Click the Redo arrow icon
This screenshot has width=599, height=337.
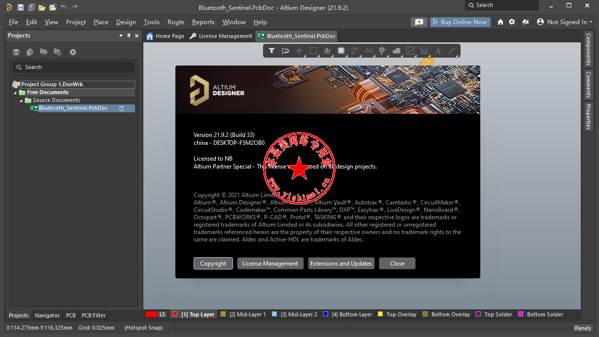(x=75, y=7)
